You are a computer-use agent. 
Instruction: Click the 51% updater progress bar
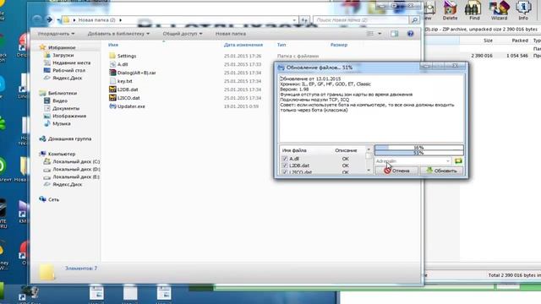click(x=419, y=153)
